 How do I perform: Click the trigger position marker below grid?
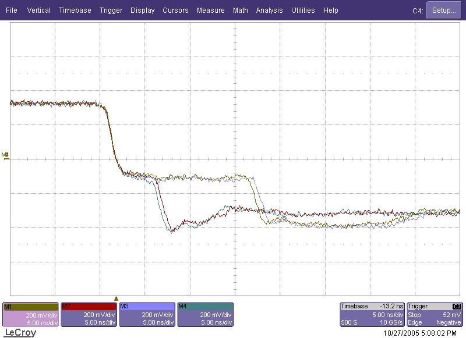116,298
